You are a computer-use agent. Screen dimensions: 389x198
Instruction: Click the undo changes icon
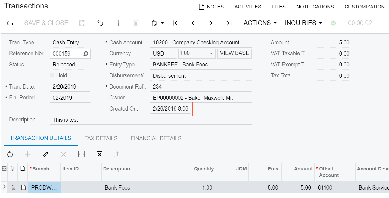(x=100, y=23)
